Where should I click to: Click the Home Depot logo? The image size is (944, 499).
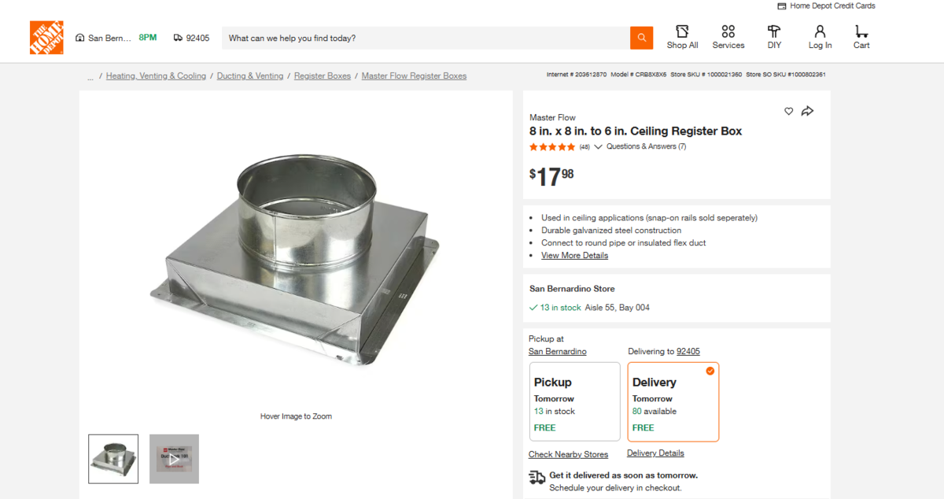click(x=46, y=38)
